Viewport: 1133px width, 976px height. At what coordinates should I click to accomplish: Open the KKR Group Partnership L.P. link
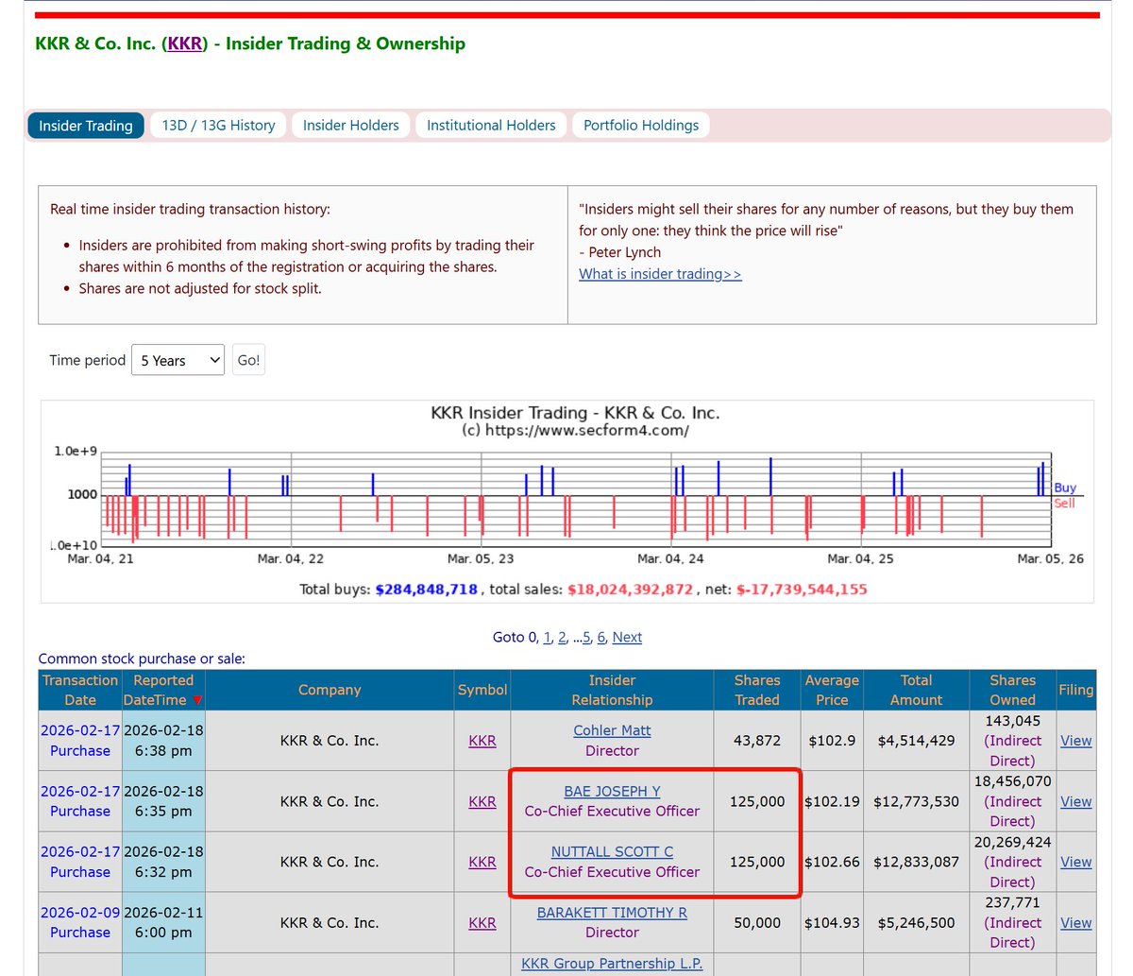612,964
